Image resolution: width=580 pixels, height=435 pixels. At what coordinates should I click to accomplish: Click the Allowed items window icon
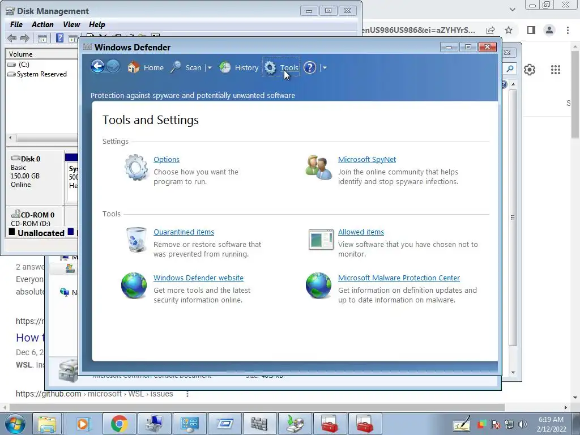coord(321,240)
